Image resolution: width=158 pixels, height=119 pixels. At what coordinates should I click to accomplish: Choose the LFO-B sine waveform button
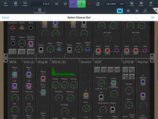click(132, 70)
